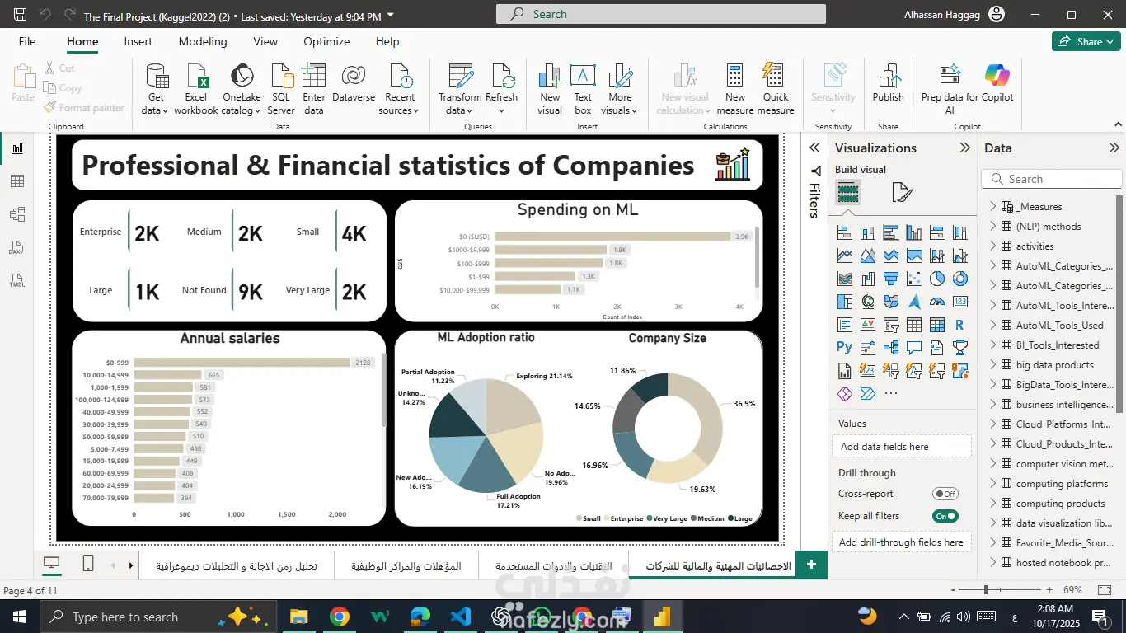
Task: Turn on the Cross-report toggle
Action: click(945, 494)
